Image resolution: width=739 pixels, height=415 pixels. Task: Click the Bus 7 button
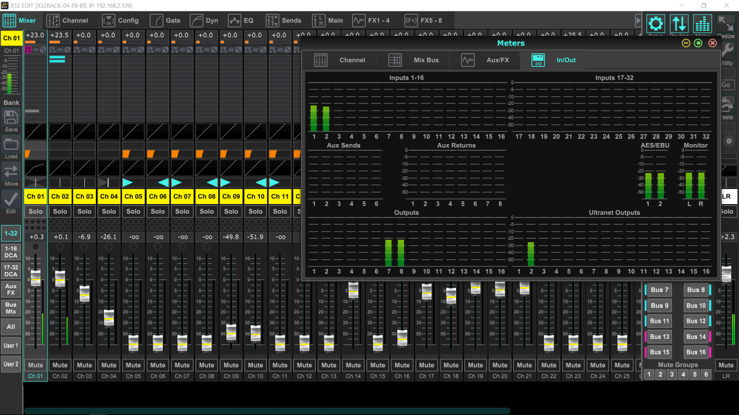coord(659,290)
